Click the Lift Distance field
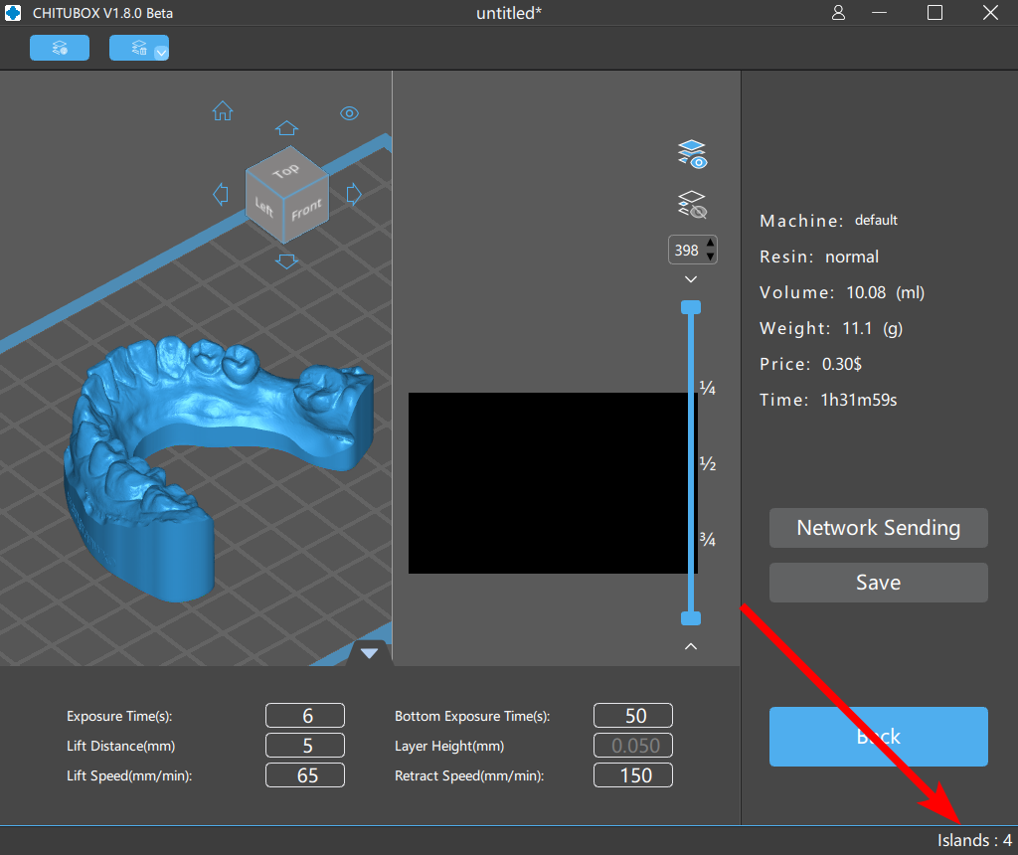 (x=305, y=746)
